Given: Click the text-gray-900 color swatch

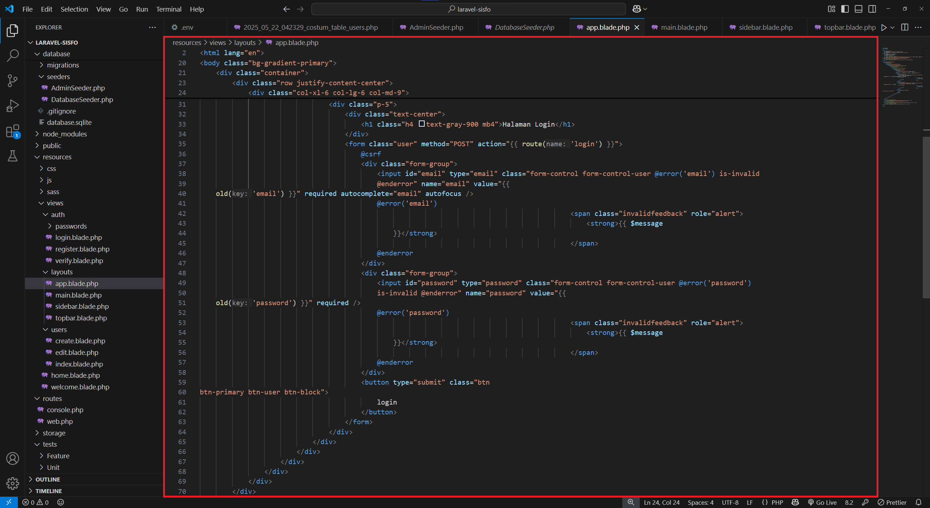Looking at the screenshot, I should pyautogui.click(x=421, y=124).
